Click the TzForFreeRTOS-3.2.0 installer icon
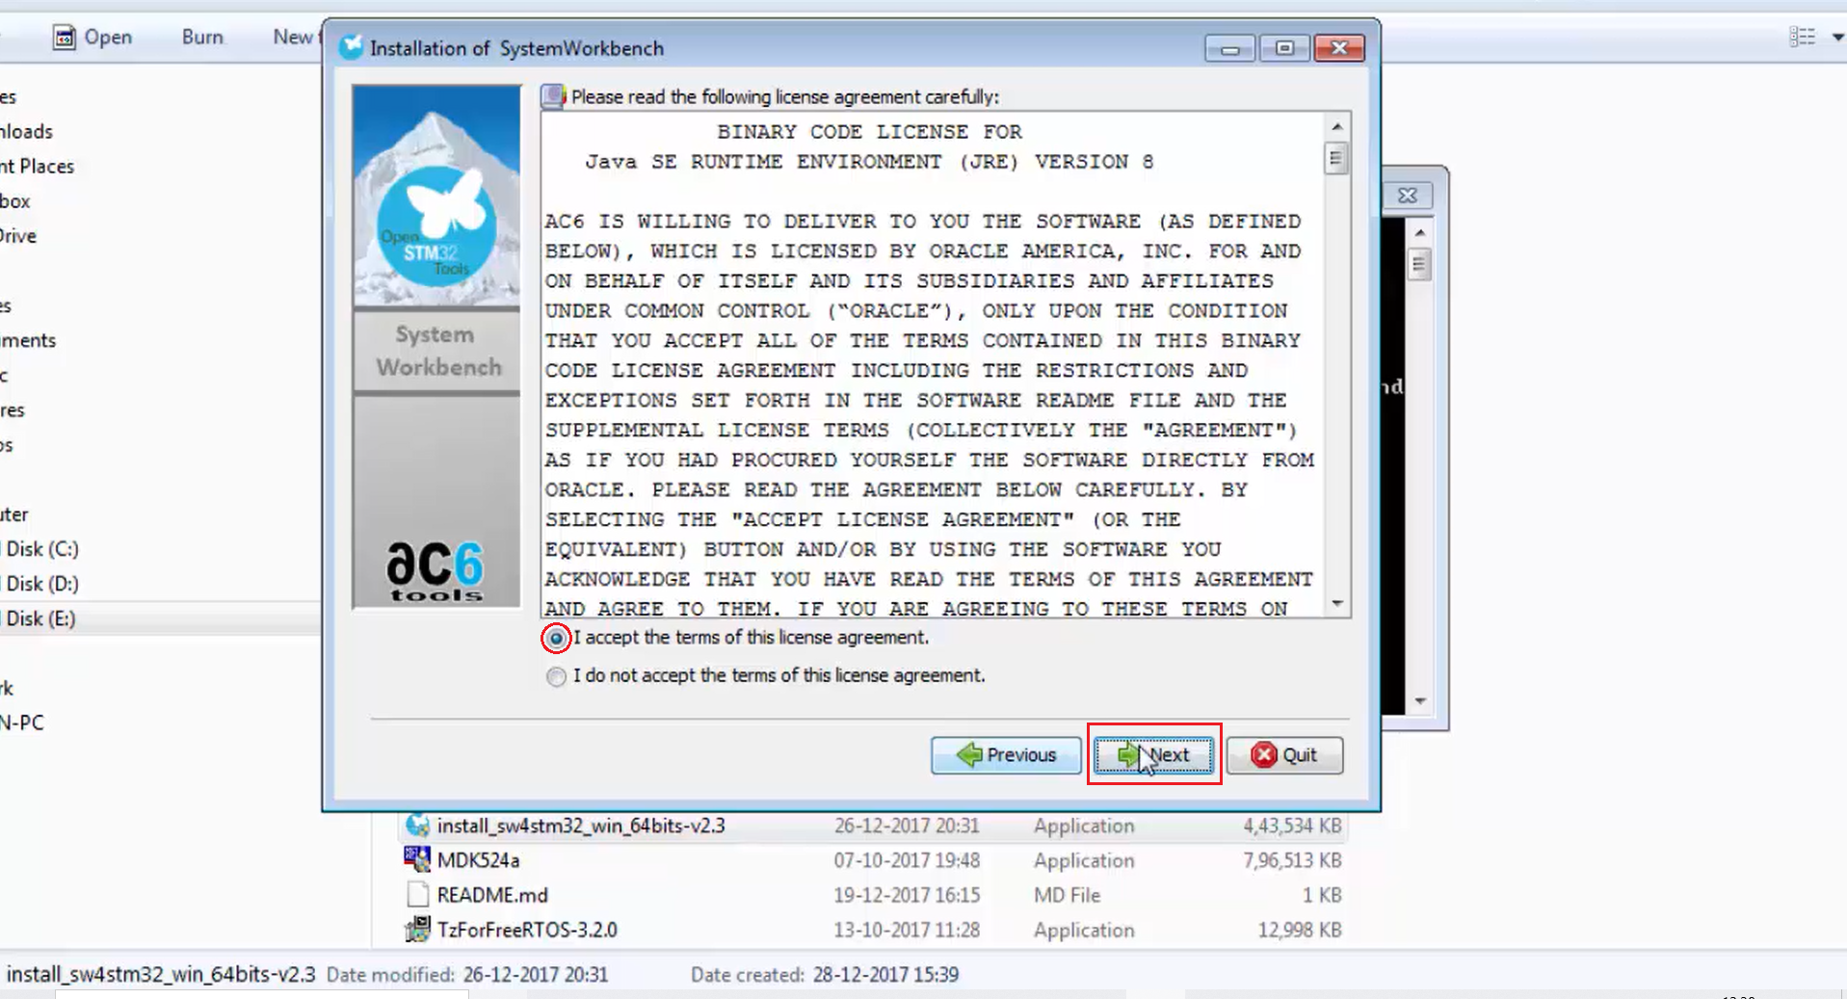The image size is (1847, 999). pos(417,930)
